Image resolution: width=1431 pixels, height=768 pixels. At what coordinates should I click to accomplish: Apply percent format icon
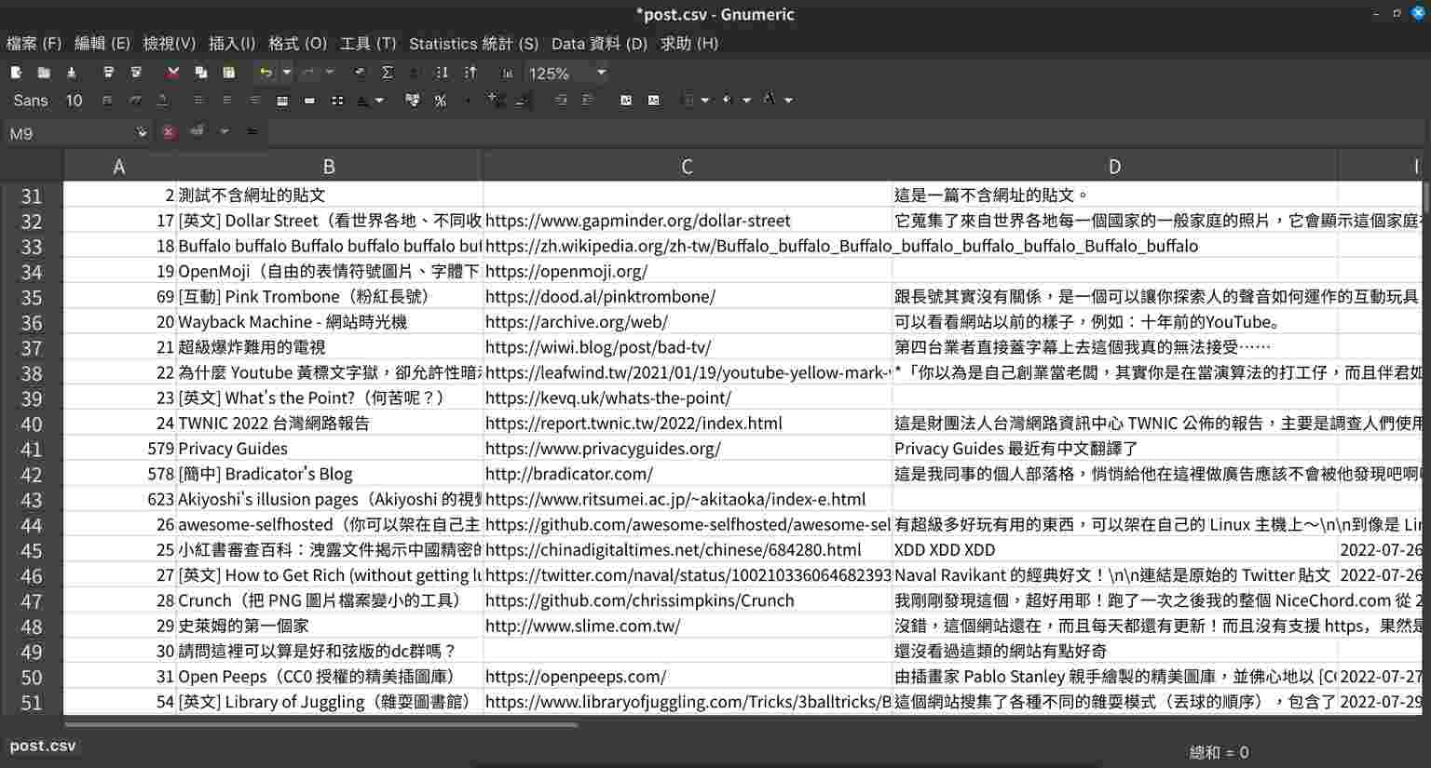tap(441, 101)
